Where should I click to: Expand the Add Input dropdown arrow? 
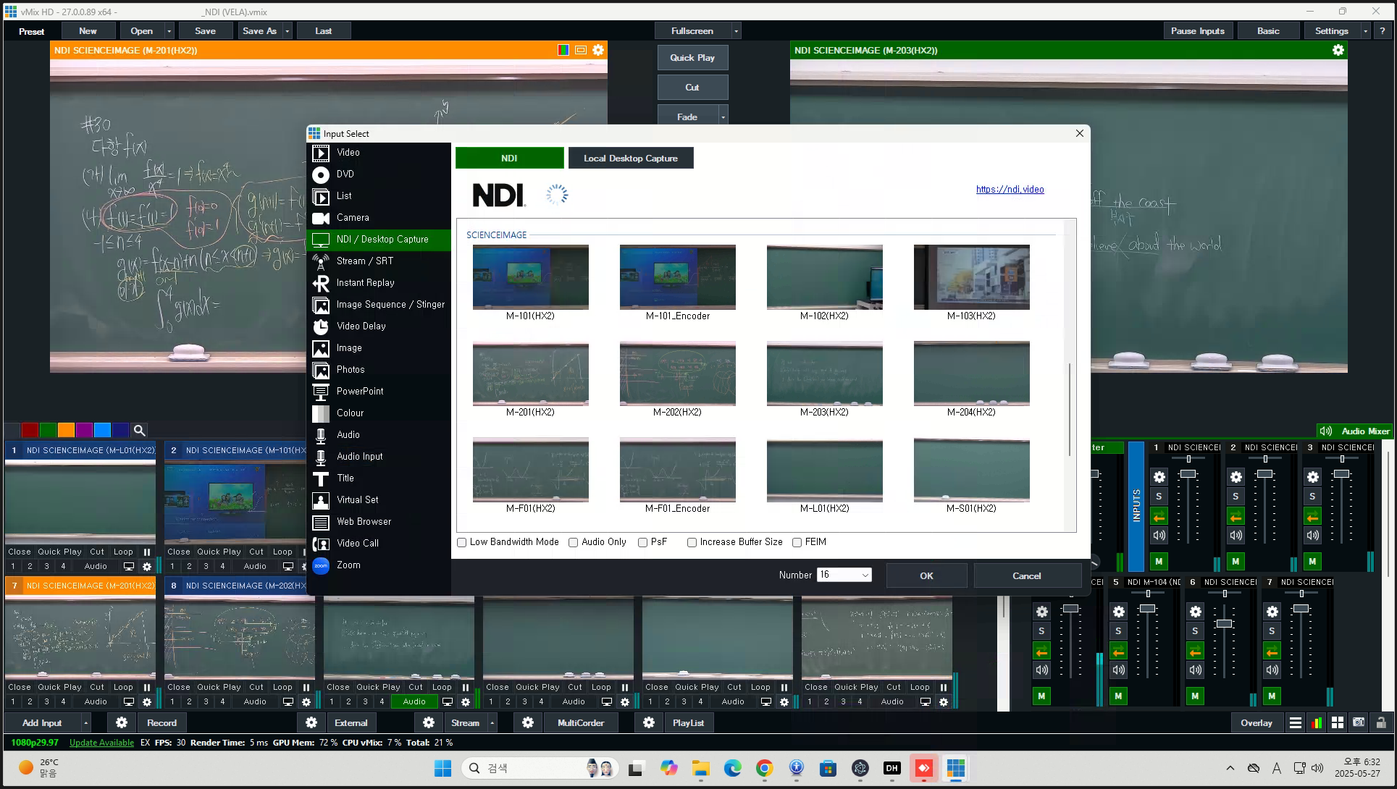point(85,722)
